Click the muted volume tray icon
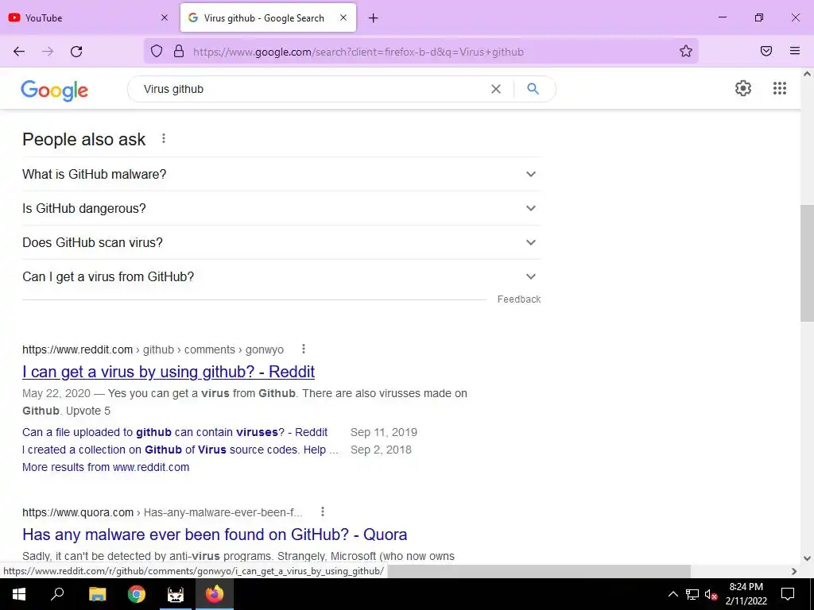The image size is (814, 610). coord(711,594)
